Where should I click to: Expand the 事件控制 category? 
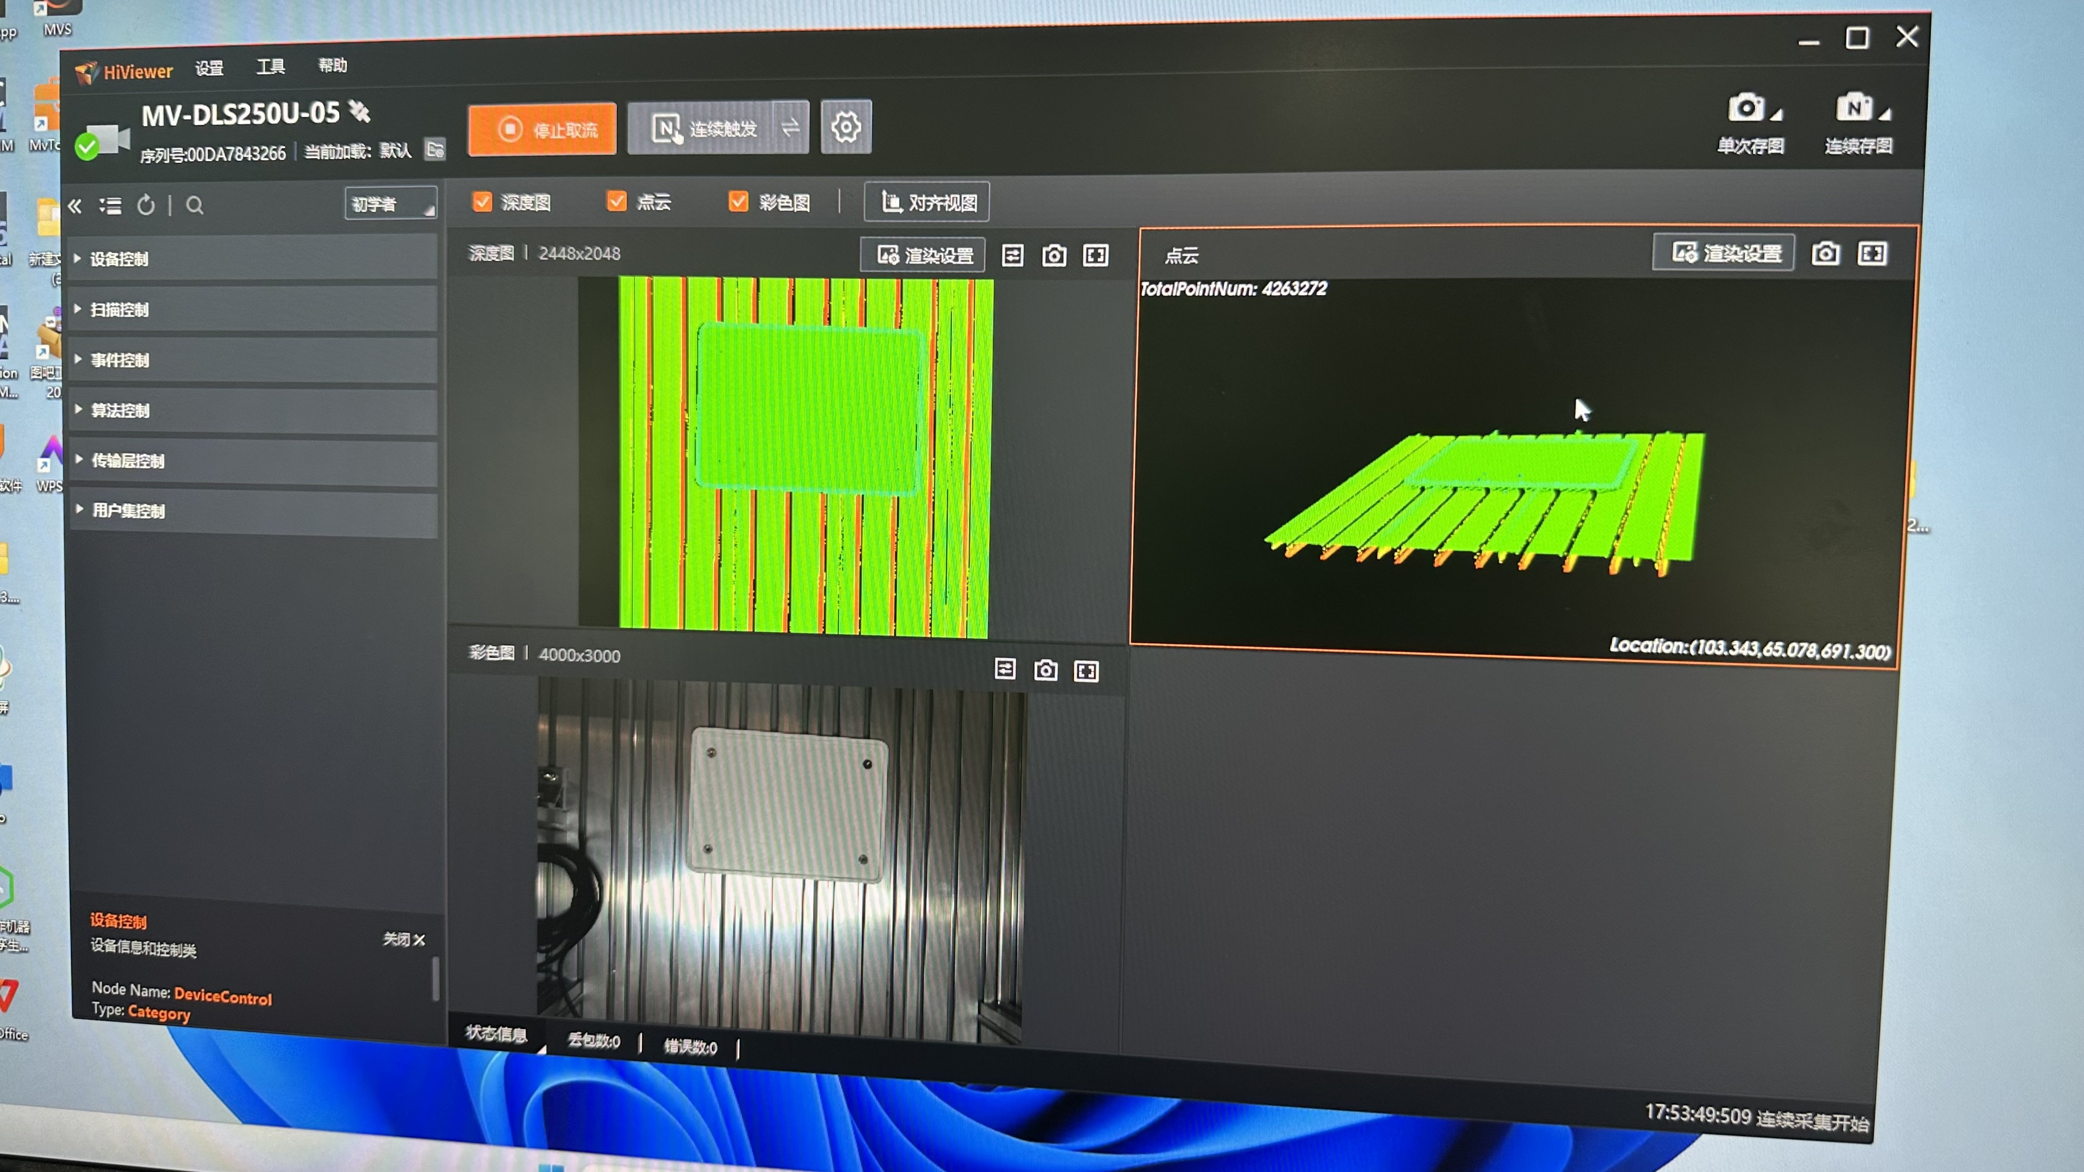point(253,360)
